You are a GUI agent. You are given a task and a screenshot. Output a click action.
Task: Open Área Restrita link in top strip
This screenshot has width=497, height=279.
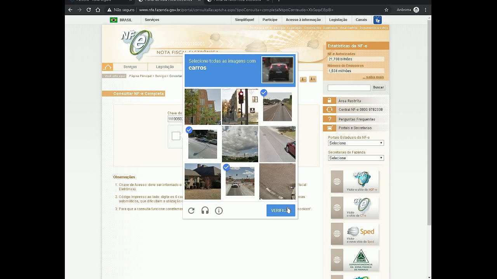click(x=349, y=28)
